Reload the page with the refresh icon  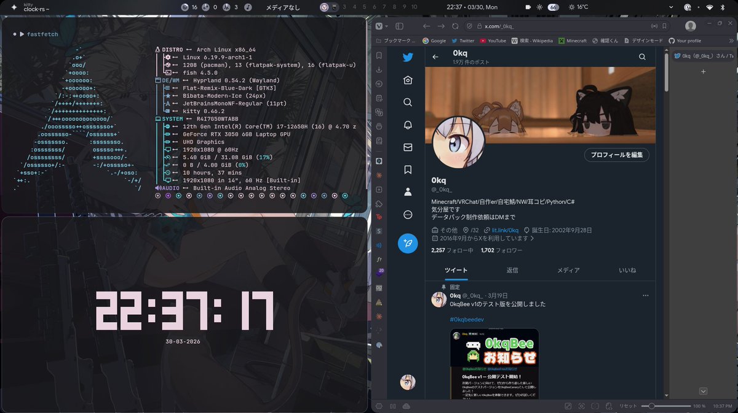coord(455,26)
